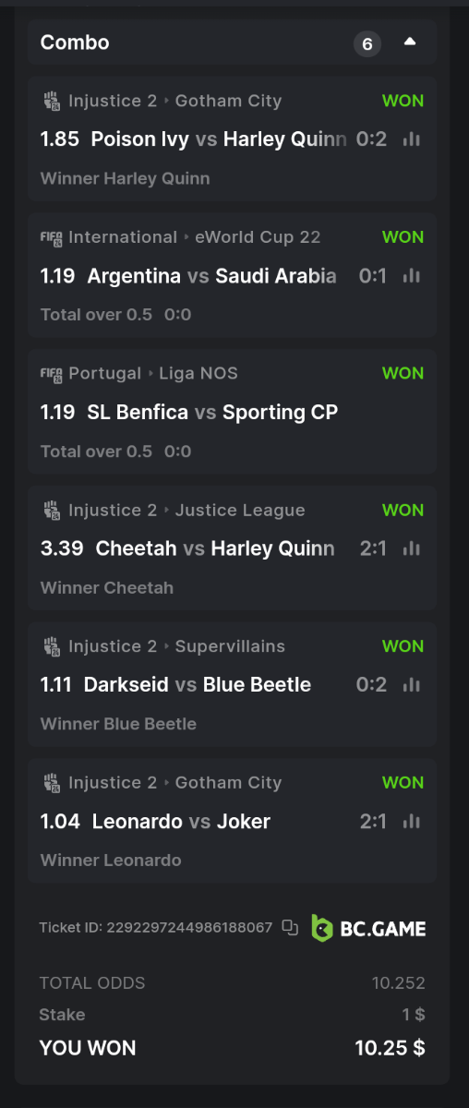469x1108 pixels.
Task: Click the BC.GAME logo
Action: pos(368,928)
